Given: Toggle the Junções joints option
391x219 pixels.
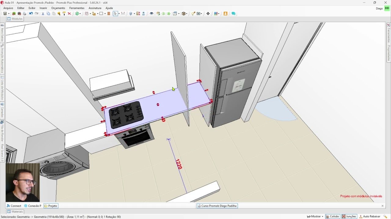Looking at the screenshot, I should [x=349, y=216].
